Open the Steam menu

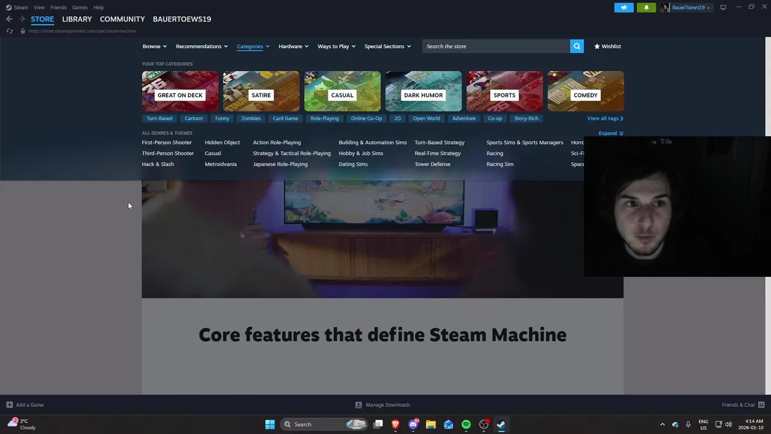(x=21, y=7)
